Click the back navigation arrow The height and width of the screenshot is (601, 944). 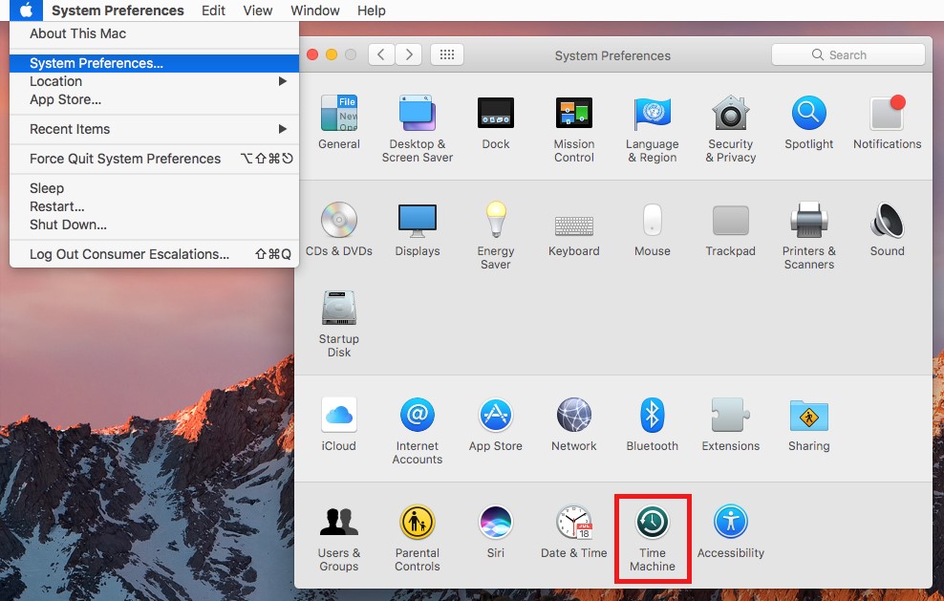coord(381,54)
